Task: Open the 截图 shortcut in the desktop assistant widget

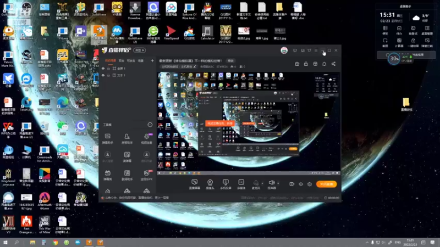Action: [x=386, y=43]
